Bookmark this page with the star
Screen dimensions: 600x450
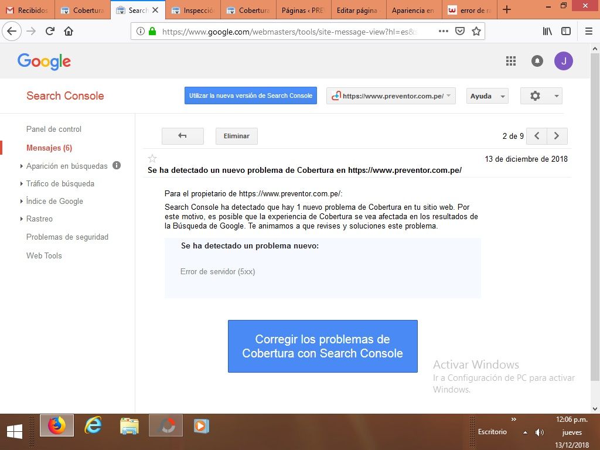pos(476,32)
